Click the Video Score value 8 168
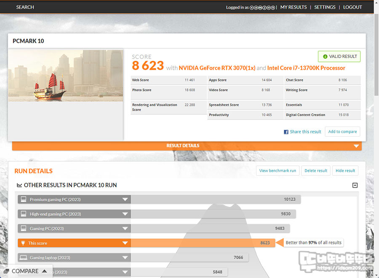379x278 pixels. pyautogui.click(x=266, y=90)
